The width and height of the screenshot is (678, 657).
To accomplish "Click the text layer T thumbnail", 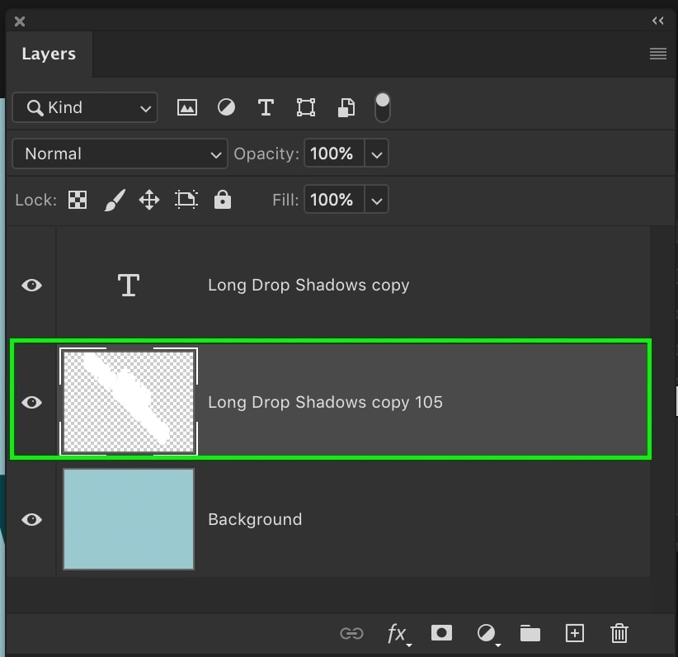I will (x=129, y=286).
